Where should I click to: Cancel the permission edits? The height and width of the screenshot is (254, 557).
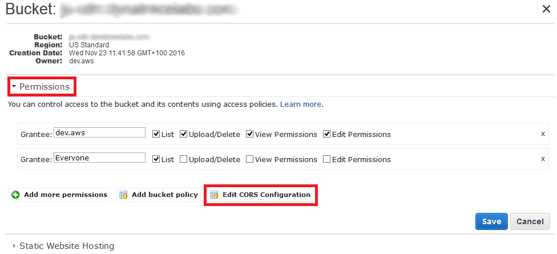[x=530, y=221]
